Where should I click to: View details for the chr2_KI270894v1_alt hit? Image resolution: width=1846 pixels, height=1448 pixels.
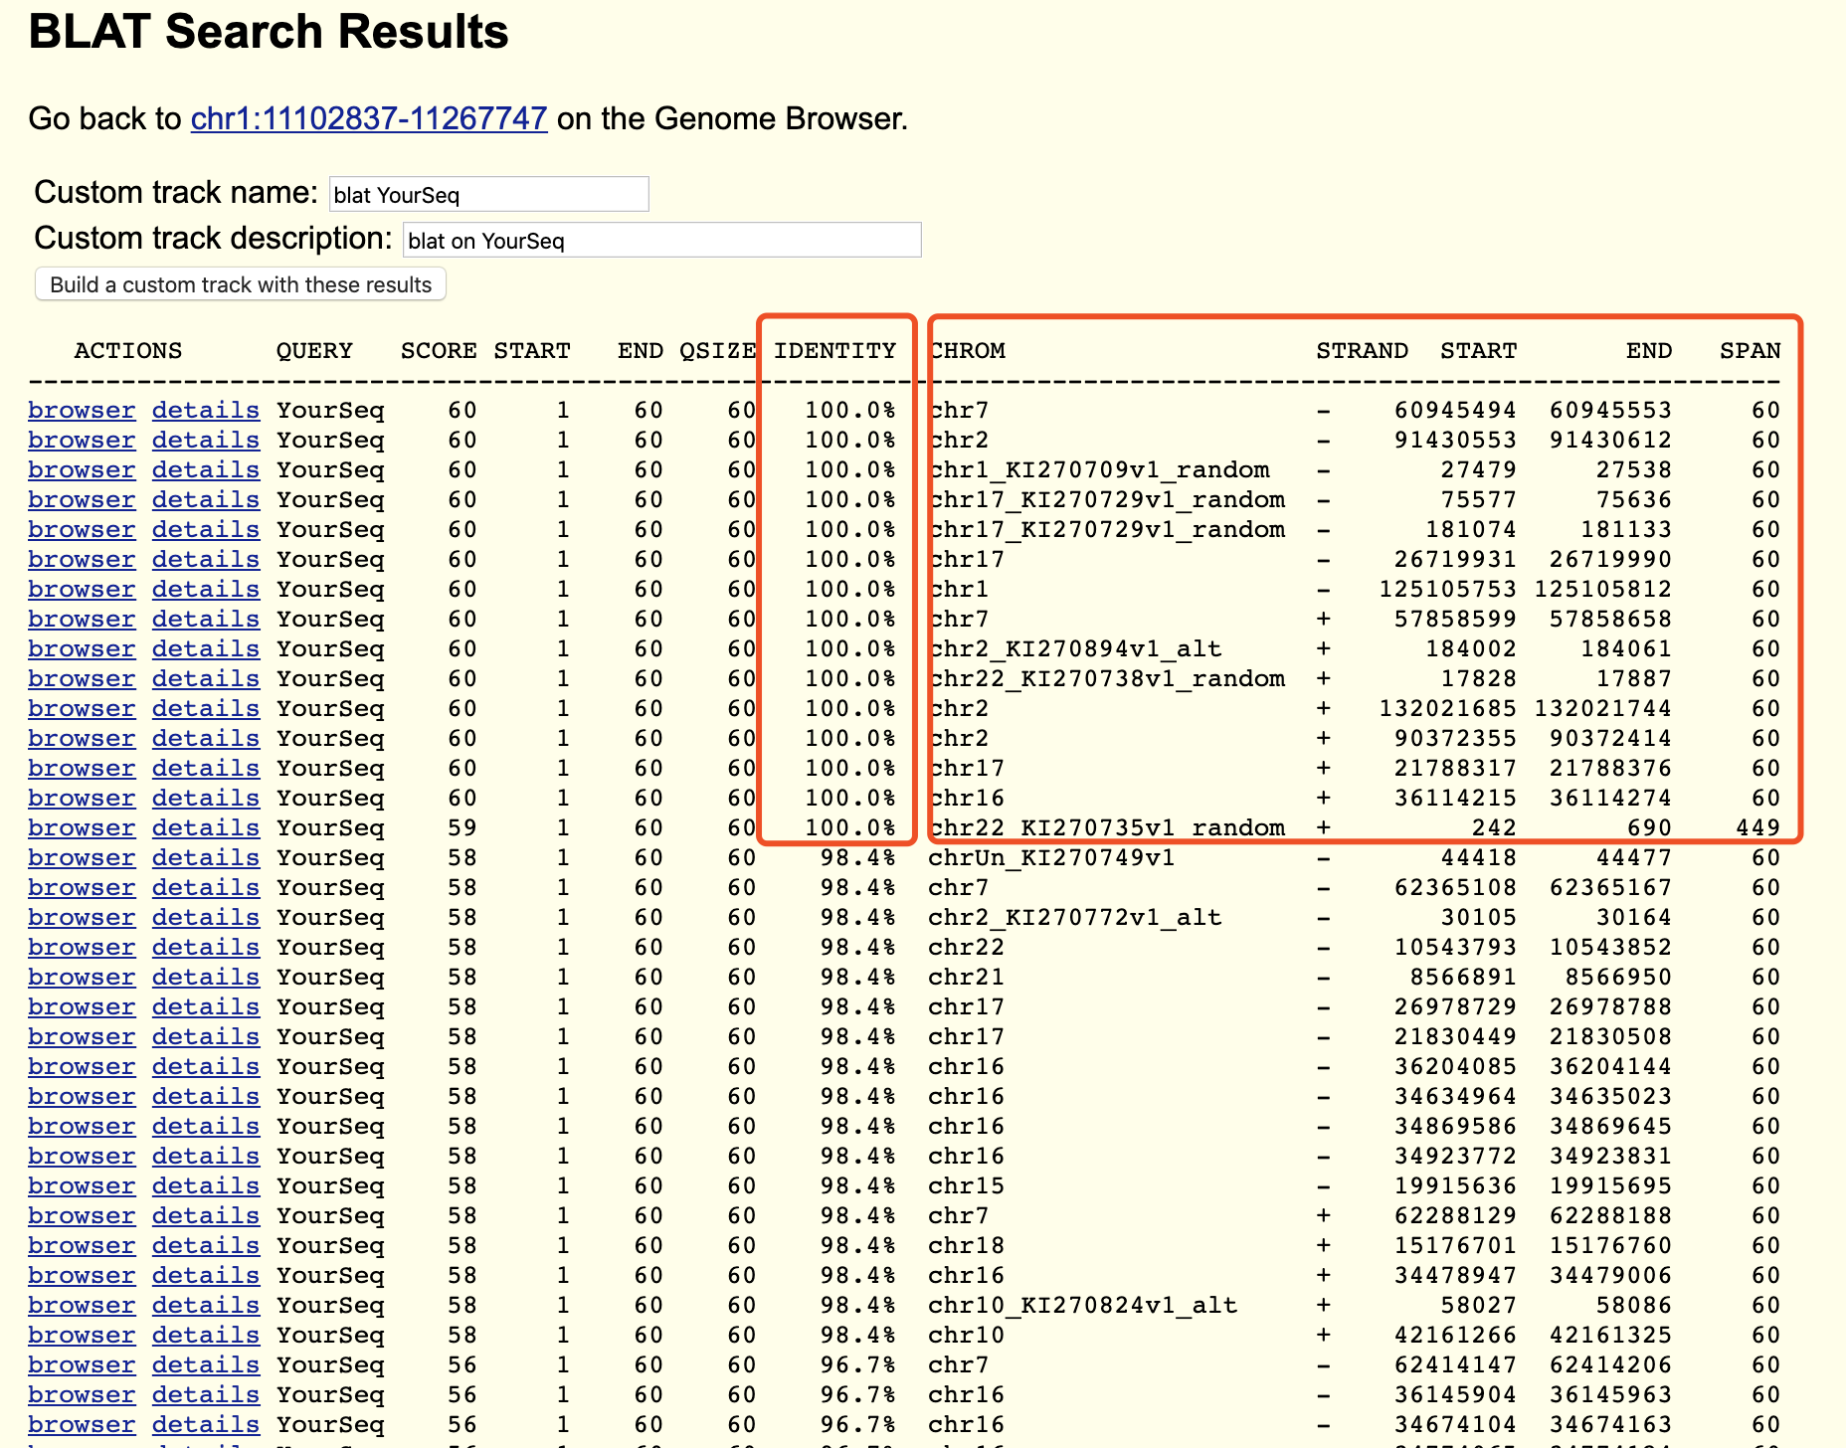(x=205, y=648)
